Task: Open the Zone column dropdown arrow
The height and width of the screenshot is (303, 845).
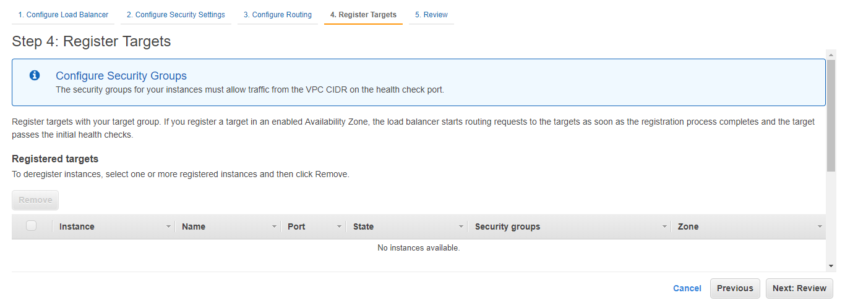Action: [820, 227]
